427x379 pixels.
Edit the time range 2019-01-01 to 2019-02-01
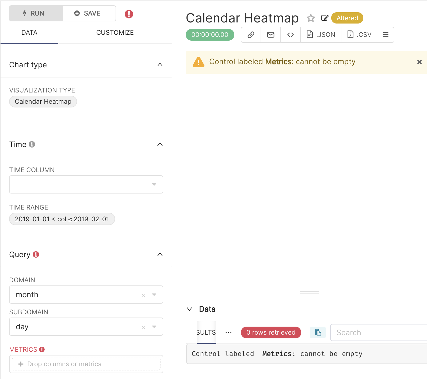pos(62,219)
